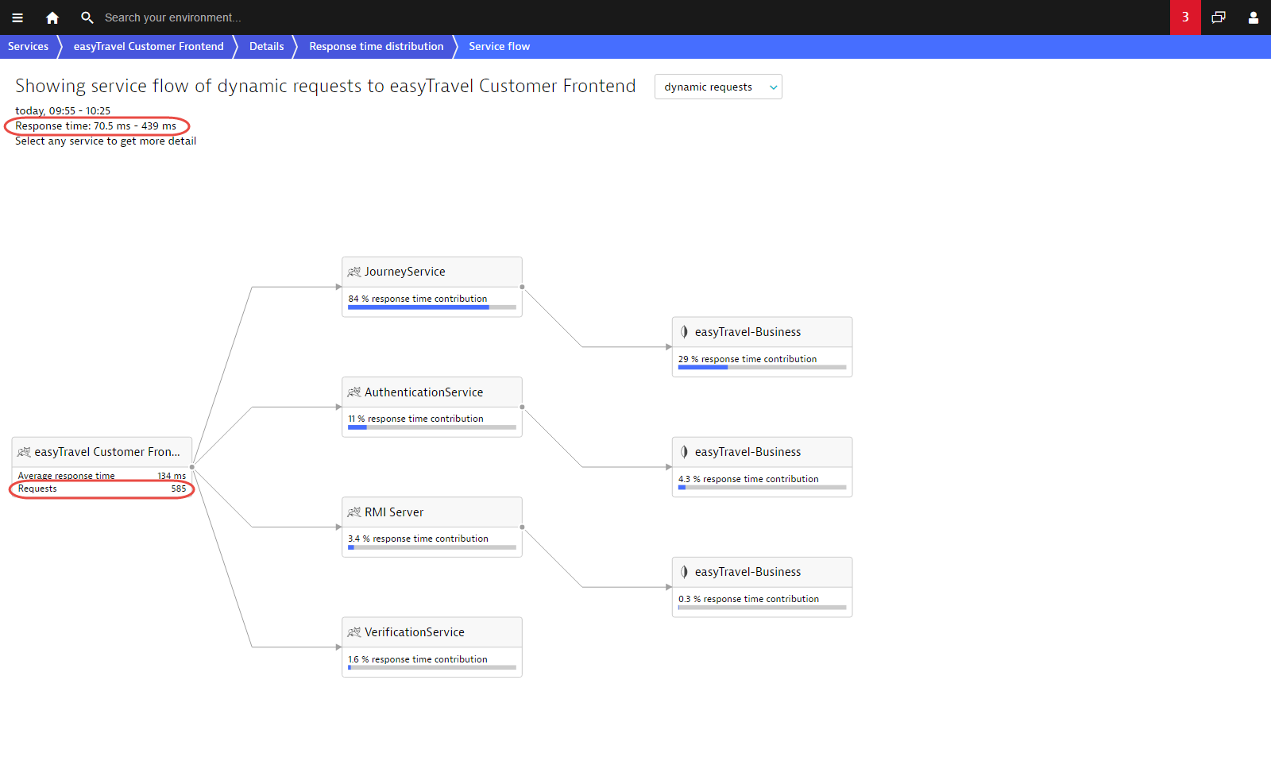The image size is (1271, 784).
Task: Open the user profile icon
Action: point(1254,17)
